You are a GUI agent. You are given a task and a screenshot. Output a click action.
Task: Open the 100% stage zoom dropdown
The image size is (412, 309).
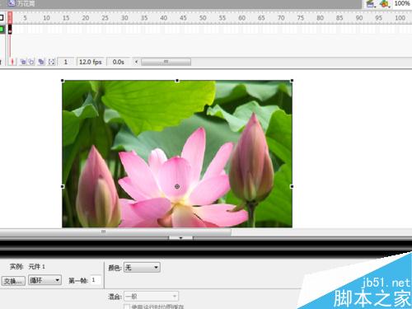point(402,3)
